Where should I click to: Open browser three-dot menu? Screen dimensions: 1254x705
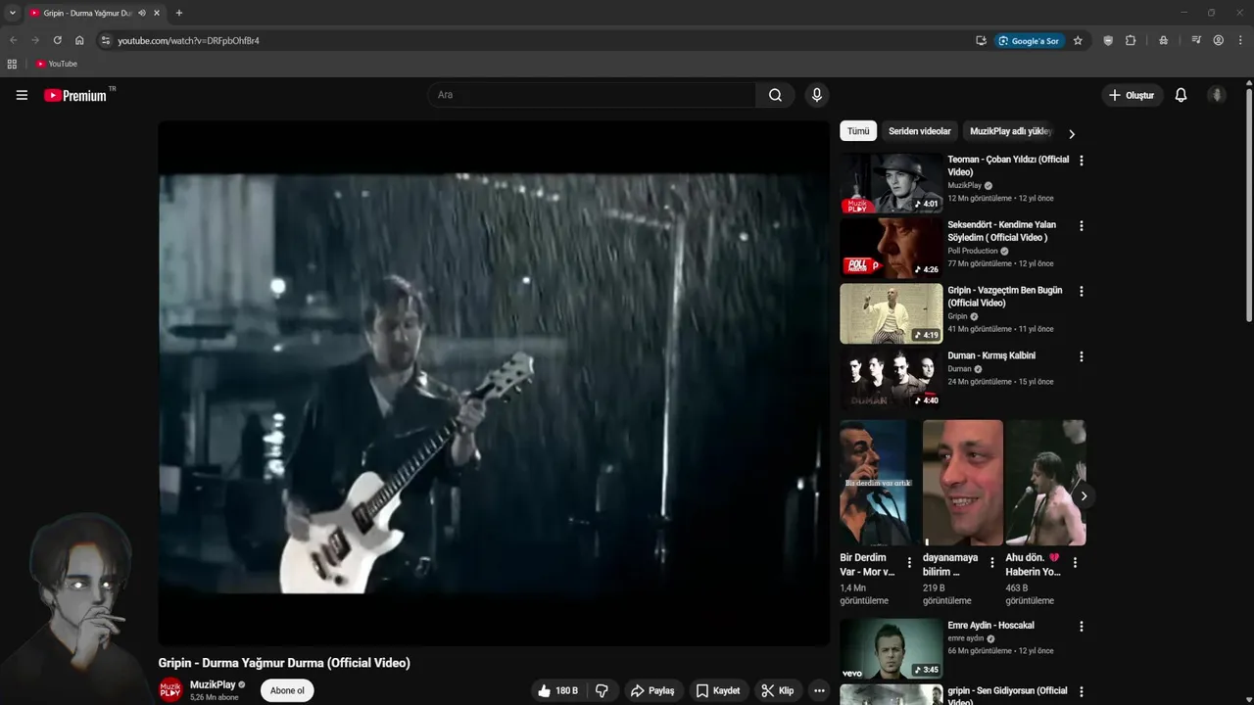(1240, 40)
